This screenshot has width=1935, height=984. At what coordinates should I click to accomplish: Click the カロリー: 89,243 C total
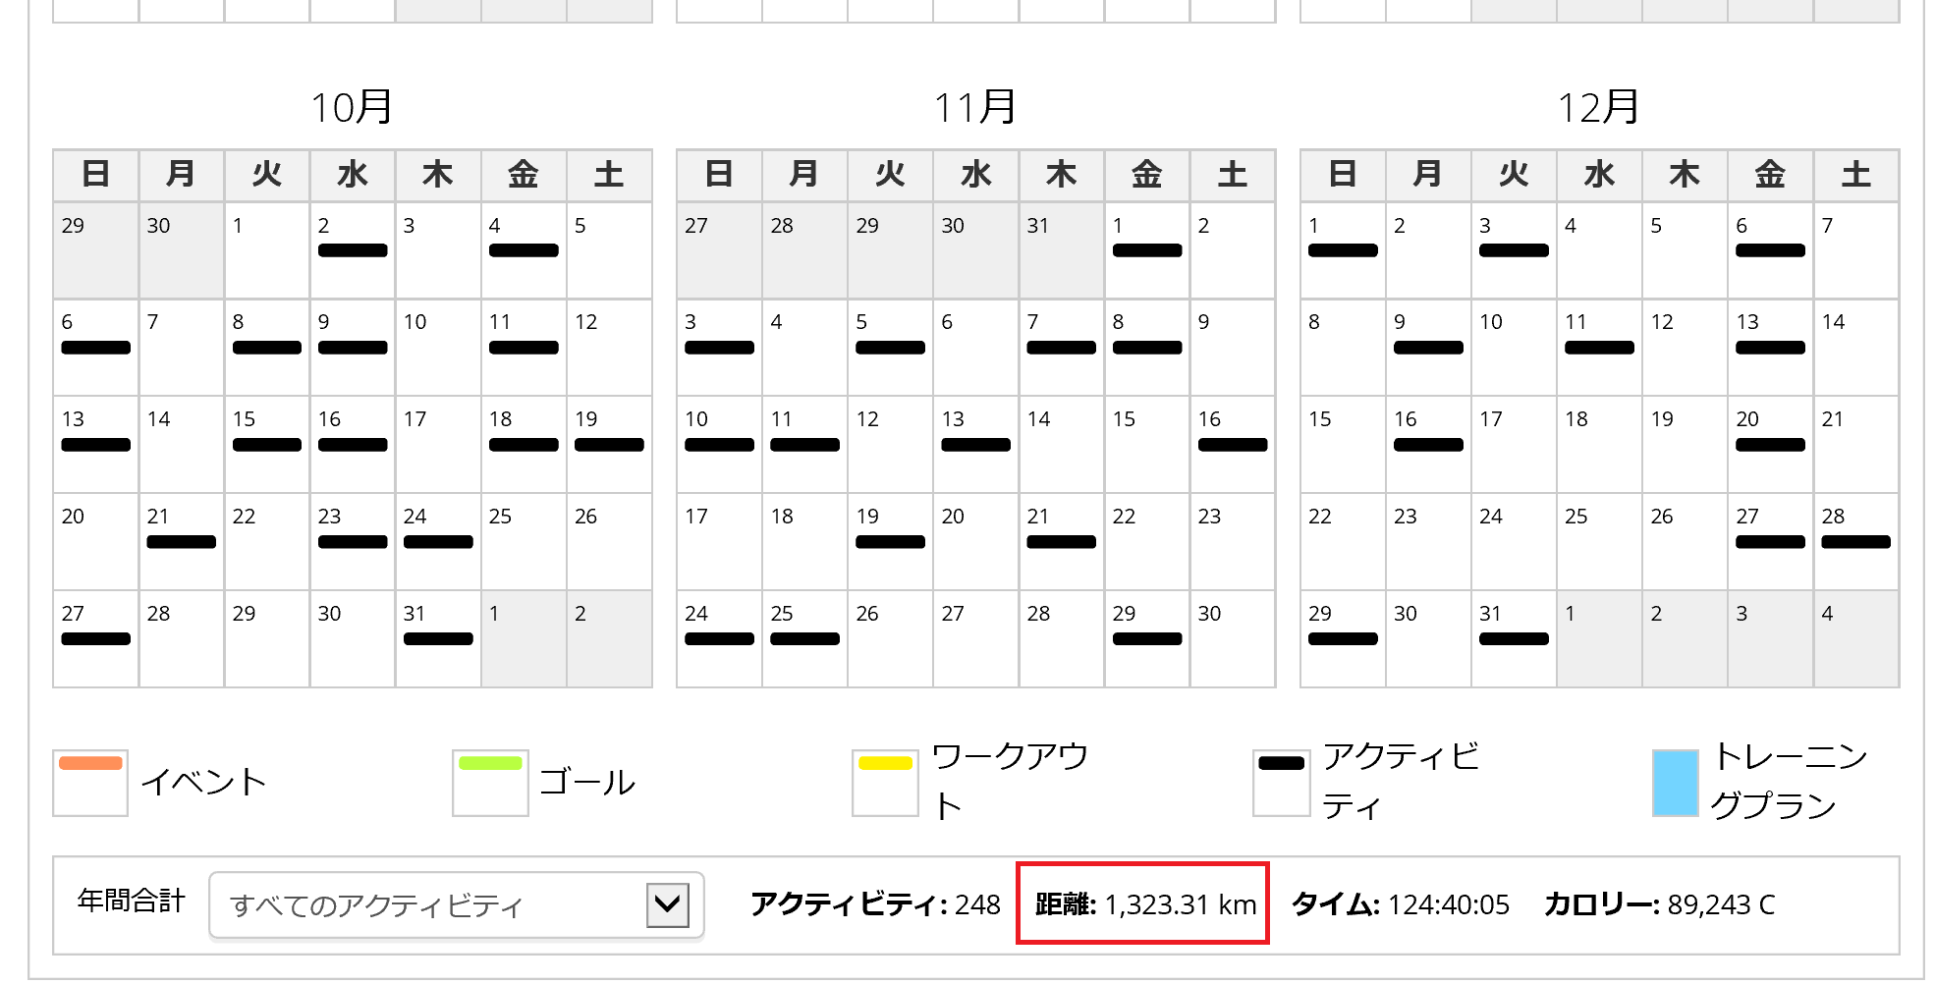(1659, 904)
